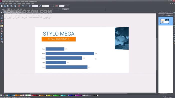
Task: Open the Insert menu
Action: pos(15,3)
